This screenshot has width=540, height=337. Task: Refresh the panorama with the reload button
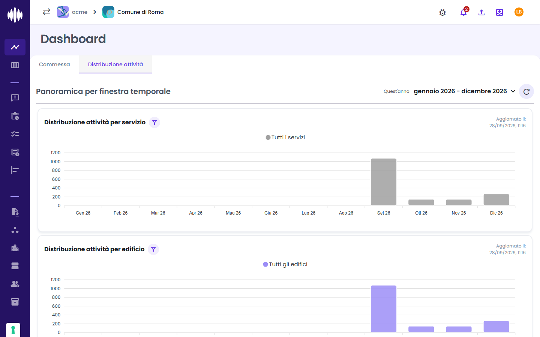tap(526, 91)
